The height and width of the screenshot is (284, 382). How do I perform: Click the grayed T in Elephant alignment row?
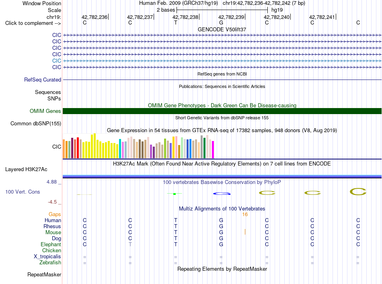[x=130, y=244]
